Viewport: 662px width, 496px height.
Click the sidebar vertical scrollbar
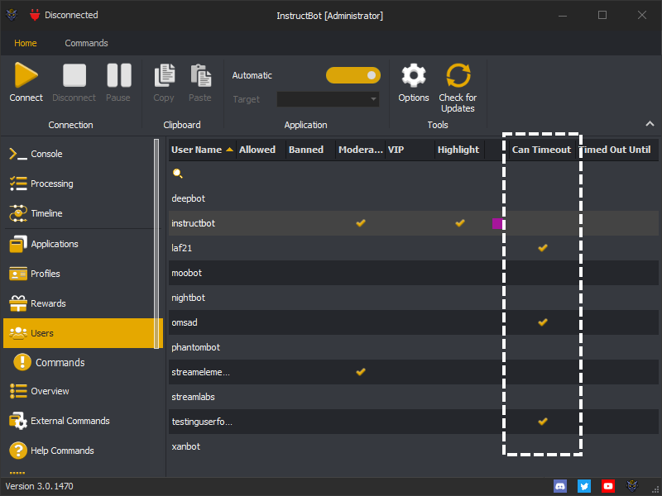click(x=156, y=243)
